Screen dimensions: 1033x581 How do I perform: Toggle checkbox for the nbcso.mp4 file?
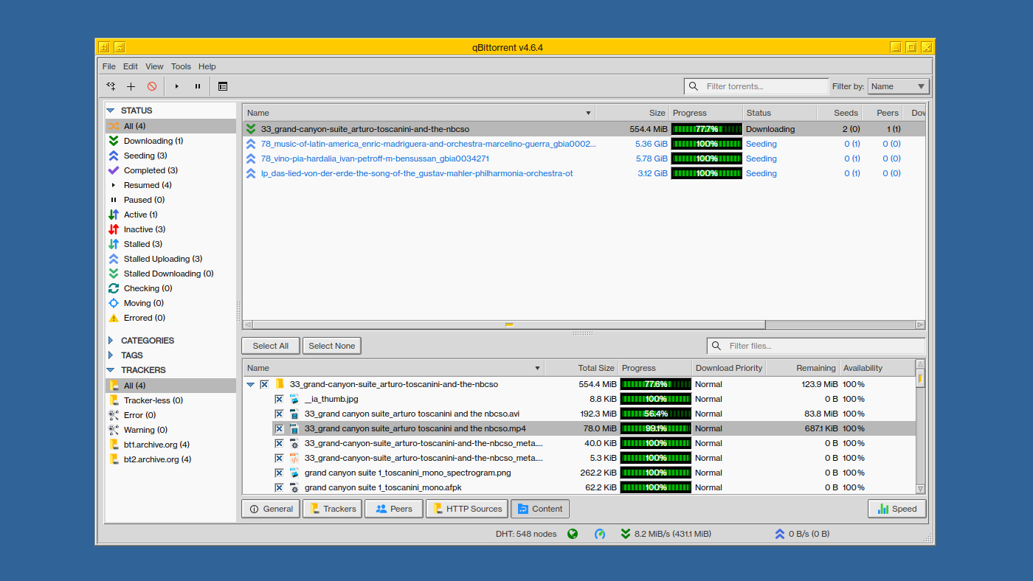pyautogui.click(x=279, y=428)
